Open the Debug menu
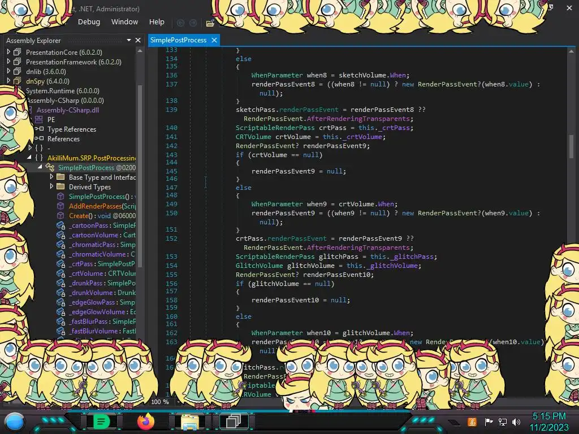Viewport: 579px width, 434px height. click(89, 22)
